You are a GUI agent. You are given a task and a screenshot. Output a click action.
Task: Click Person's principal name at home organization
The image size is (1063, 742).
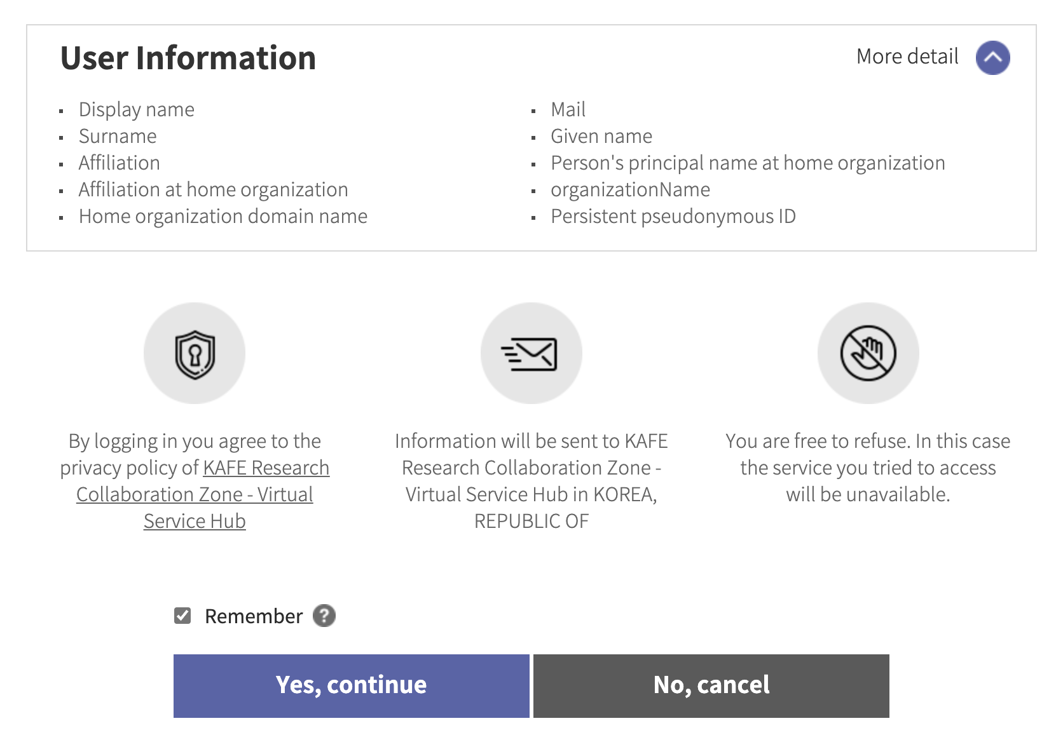(747, 163)
